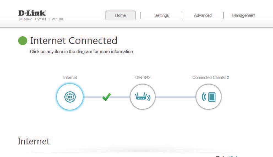Click the Internet globe icon
The image size is (273, 157).
click(x=70, y=97)
